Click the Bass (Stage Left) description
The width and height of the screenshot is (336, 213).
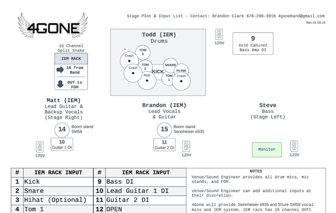[268, 114]
